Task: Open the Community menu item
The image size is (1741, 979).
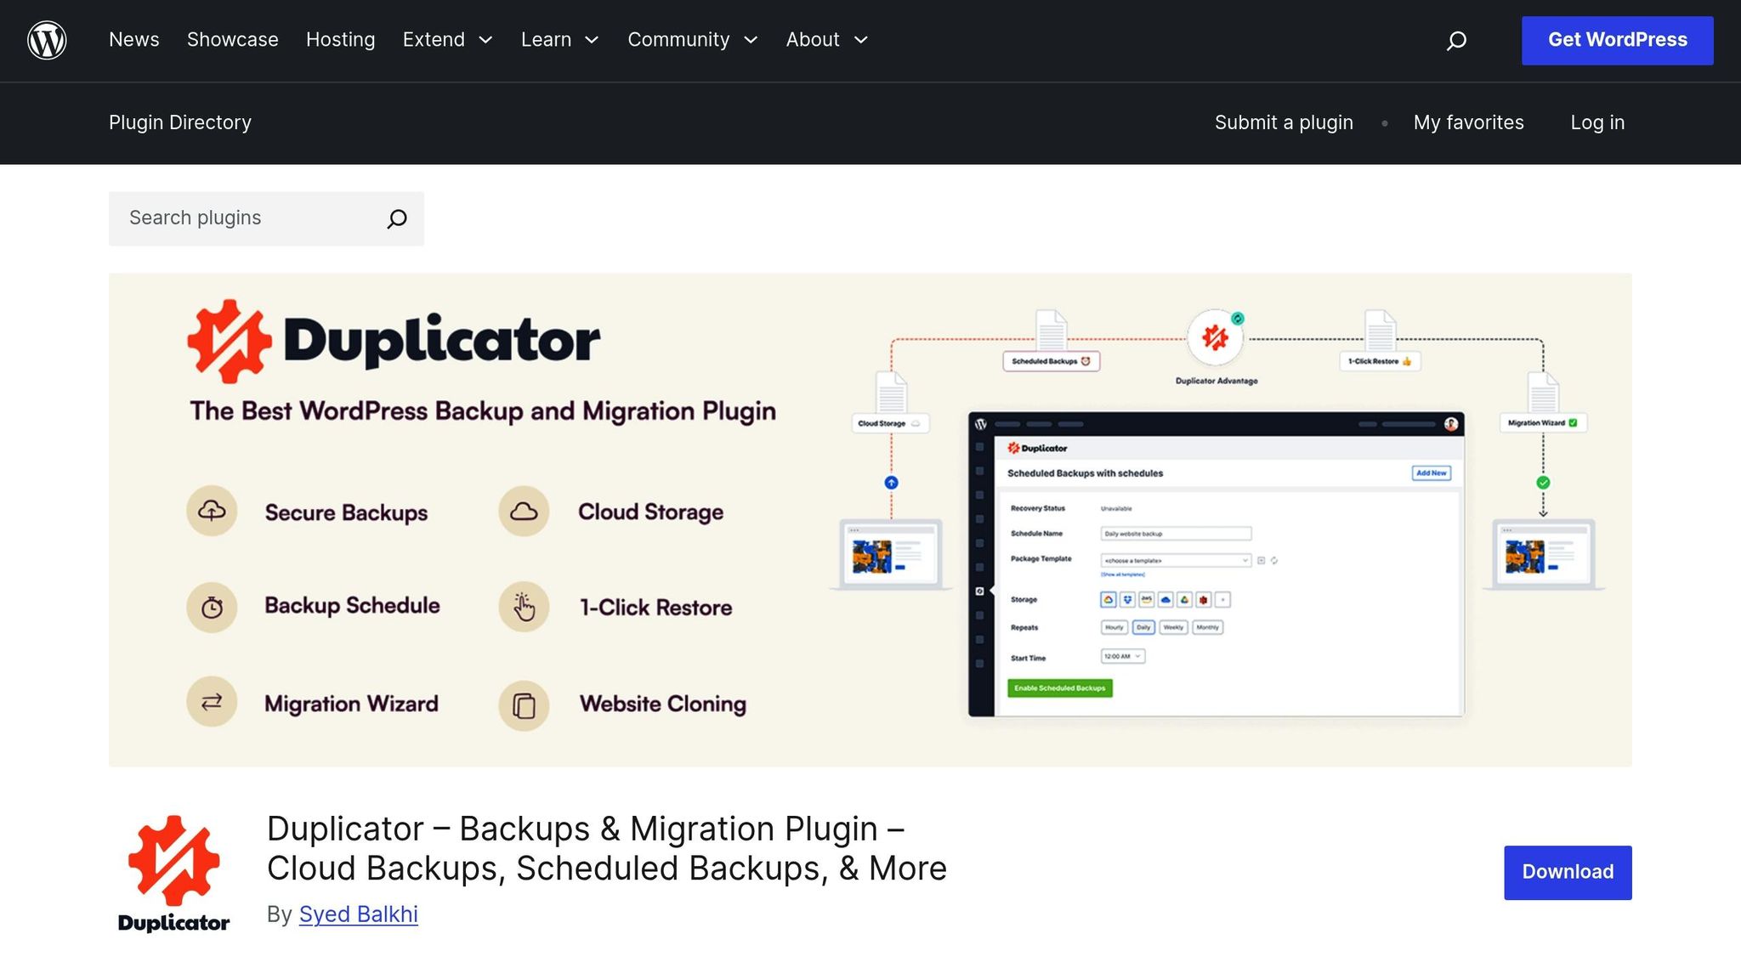Action: [678, 40]
